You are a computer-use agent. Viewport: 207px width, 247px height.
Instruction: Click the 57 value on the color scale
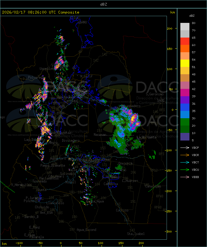pyautogui.click(x=194, y=52)
